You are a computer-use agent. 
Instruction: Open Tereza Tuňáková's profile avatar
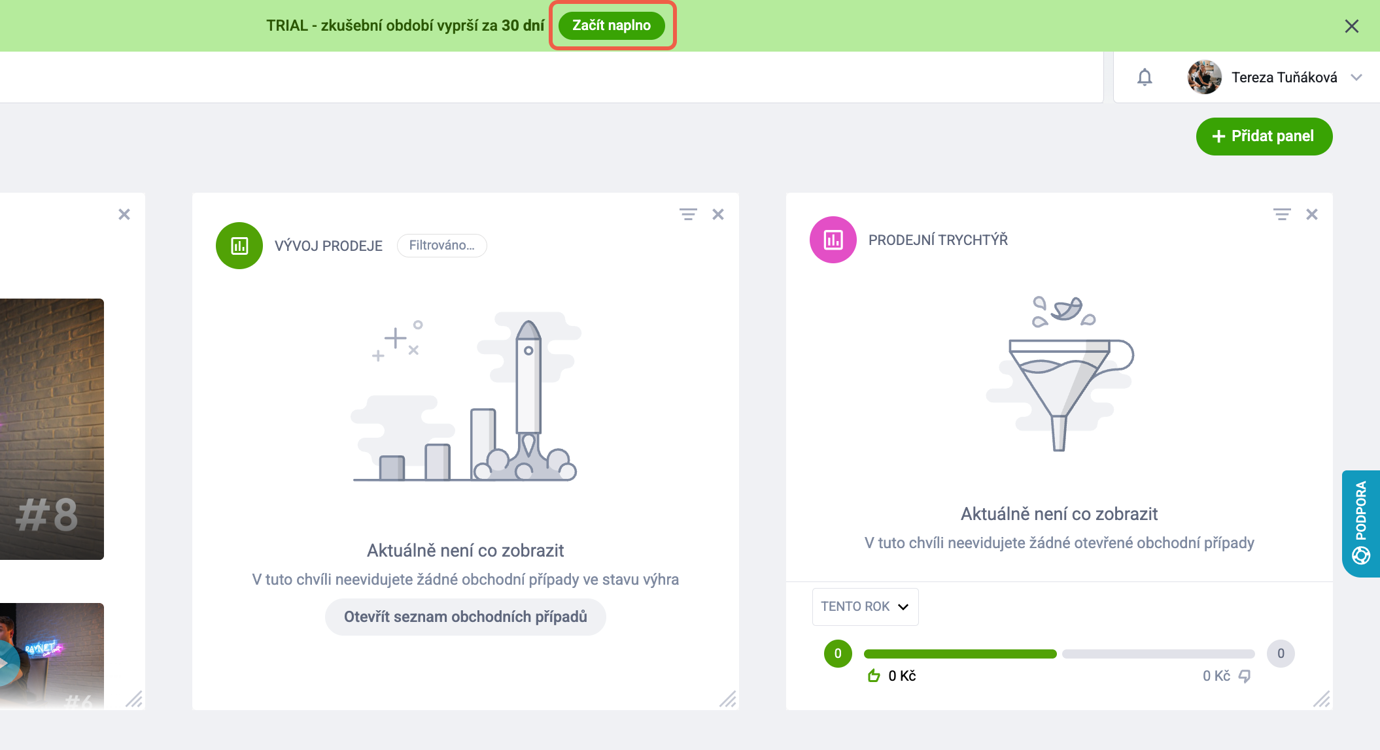tap(1205, 77)
